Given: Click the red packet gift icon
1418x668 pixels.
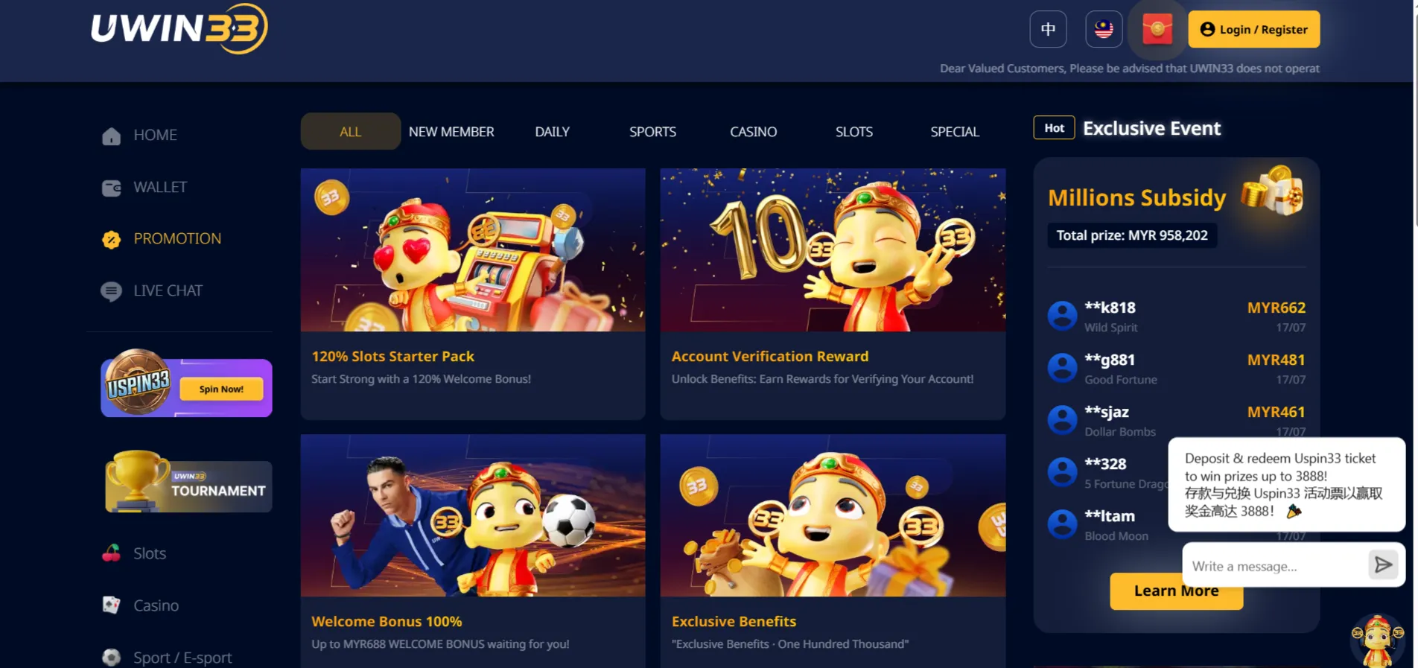Looking at the screenshot, I should [1157, 30].
